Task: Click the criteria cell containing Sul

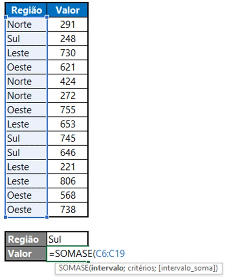Action: click(67, 239)
